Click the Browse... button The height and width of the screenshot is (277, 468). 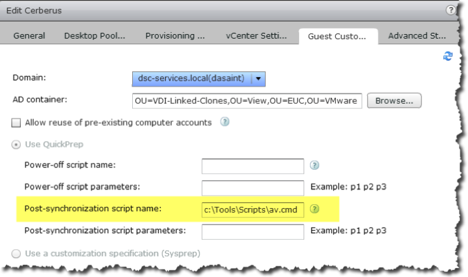(394, 101)
